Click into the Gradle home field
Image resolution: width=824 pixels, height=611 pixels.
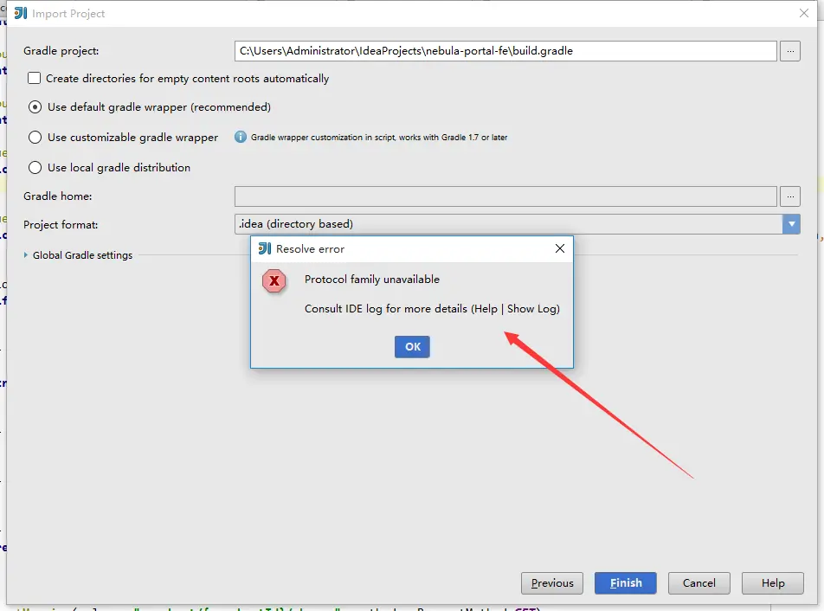click(x=505, y=196)
